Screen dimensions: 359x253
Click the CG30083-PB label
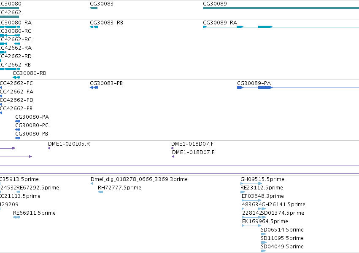click(x=106, y=83)
